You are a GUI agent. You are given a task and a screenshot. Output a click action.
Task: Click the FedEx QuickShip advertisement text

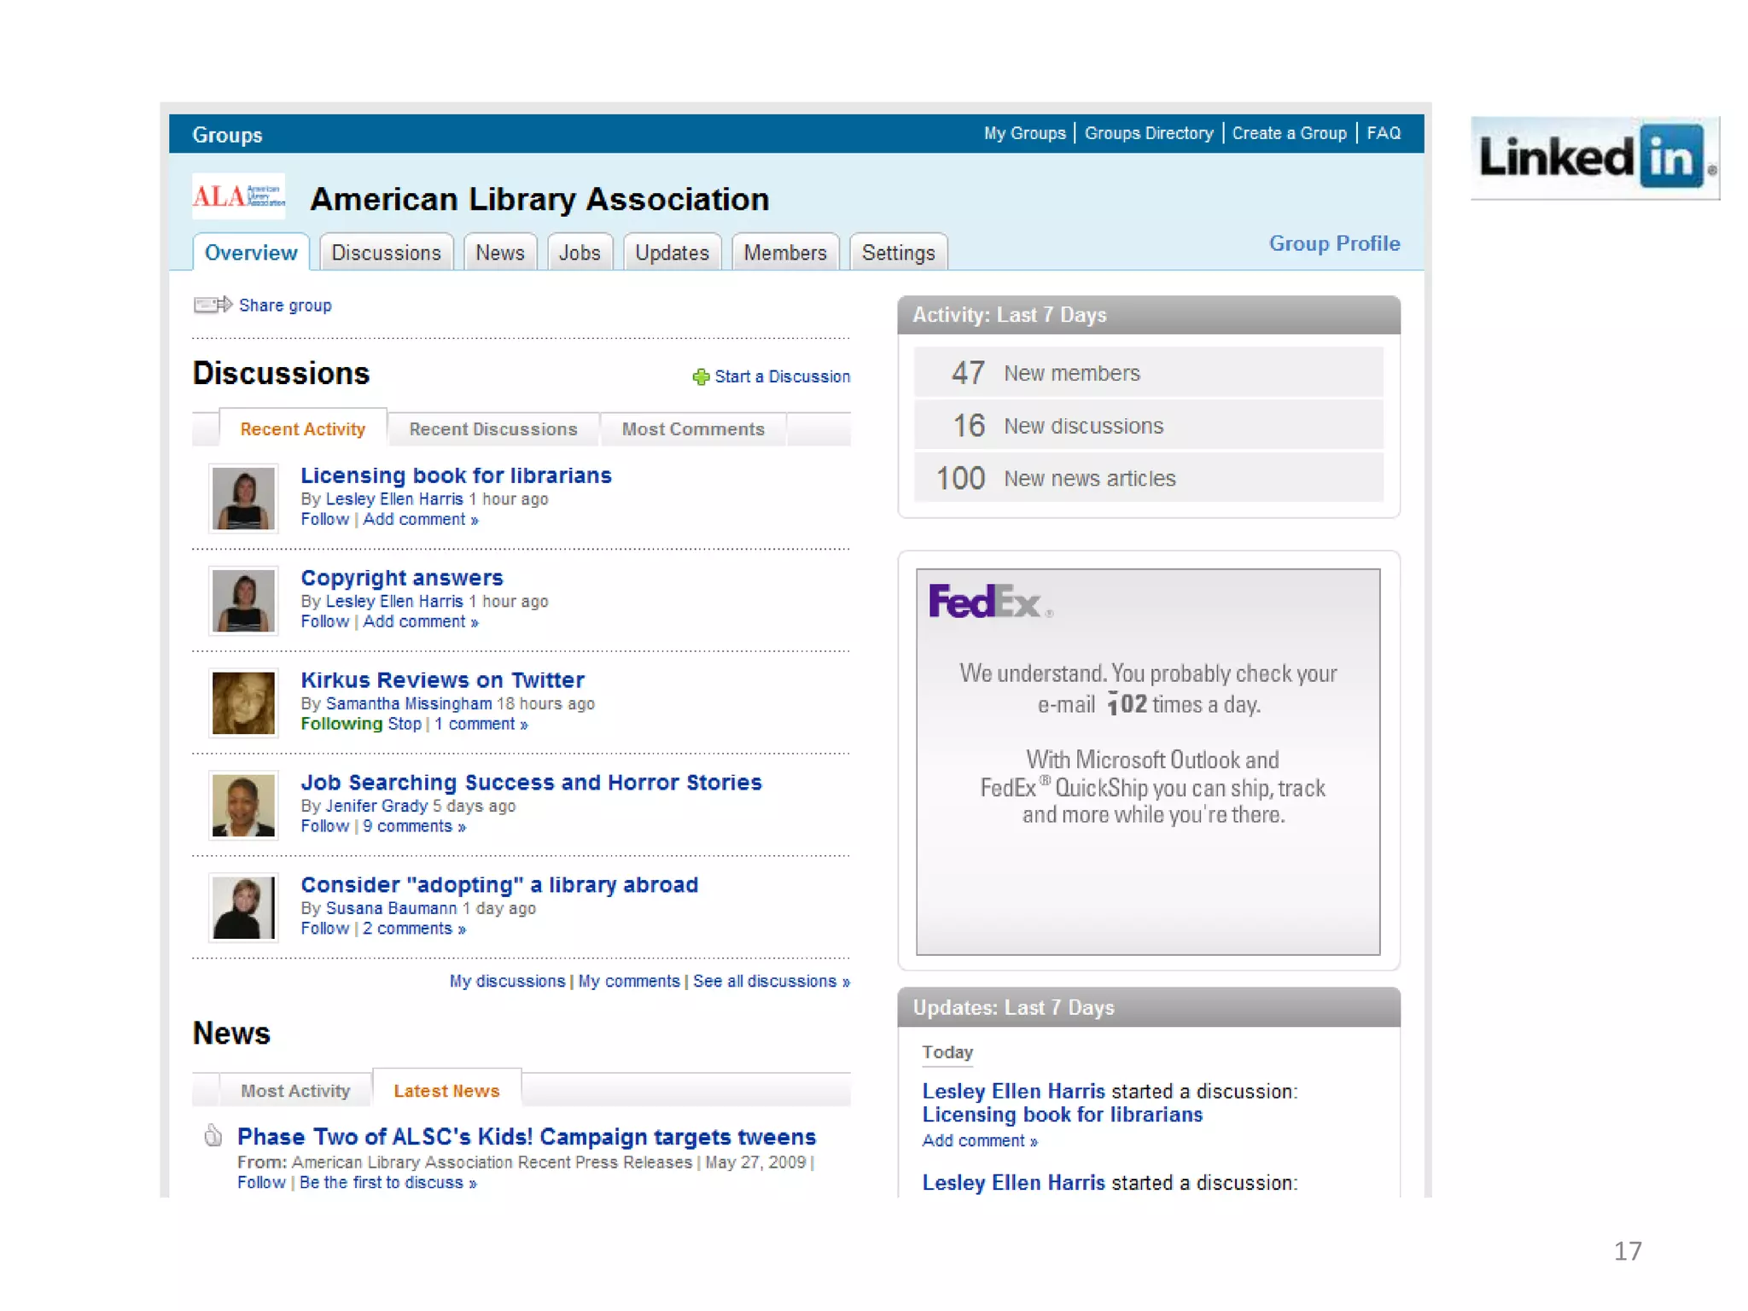(1152, 787)
